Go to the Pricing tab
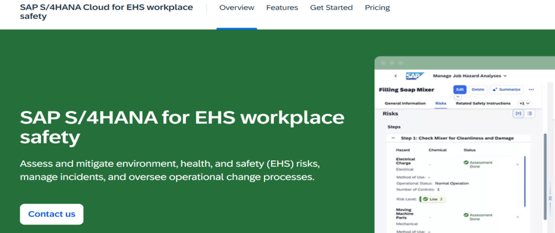The image size is (555, 233). click(377, 8)
